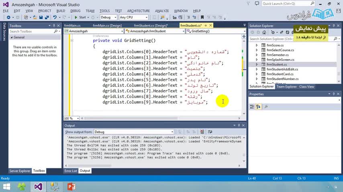
Task: Switch to the Class View tab
Action: click(307, 87)
